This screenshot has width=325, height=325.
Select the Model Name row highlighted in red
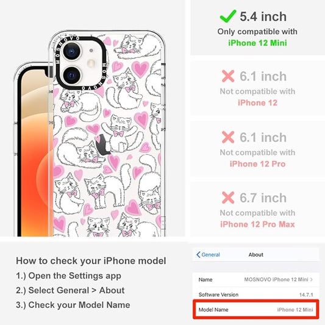click(256, 310)
